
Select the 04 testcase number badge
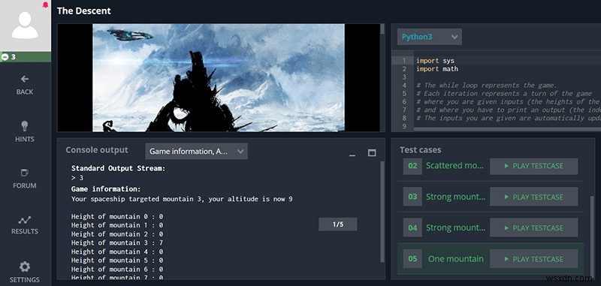click(412, 227)
